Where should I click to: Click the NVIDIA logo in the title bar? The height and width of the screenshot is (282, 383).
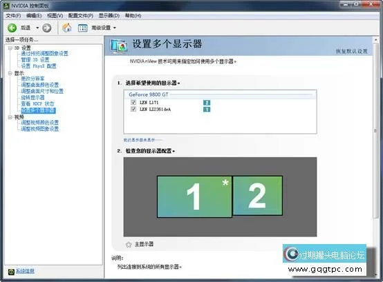coord(7,6)
